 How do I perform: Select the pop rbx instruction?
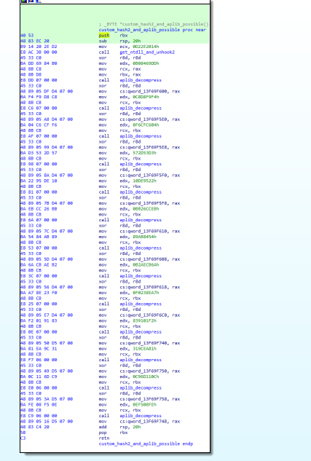(113, 433)
